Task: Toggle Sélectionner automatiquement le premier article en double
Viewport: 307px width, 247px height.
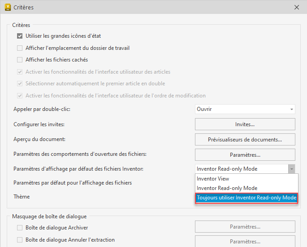Action: coord(20,84)
